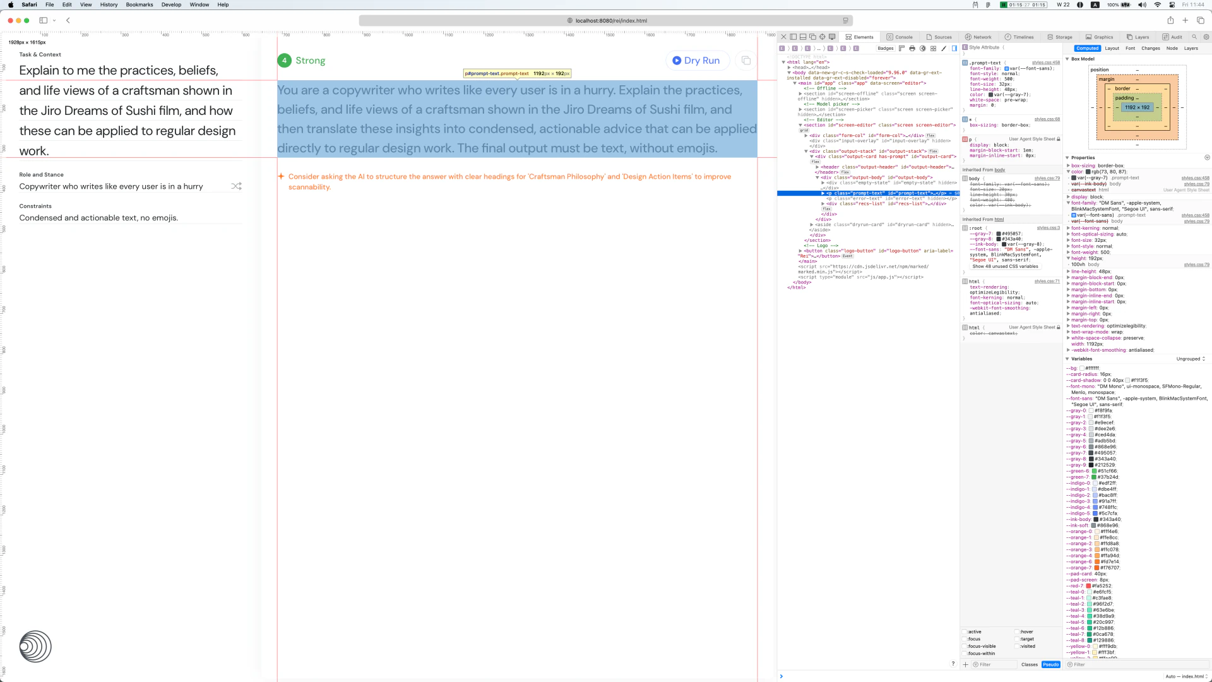Add a new style rule with plus

tap(965, 664)
